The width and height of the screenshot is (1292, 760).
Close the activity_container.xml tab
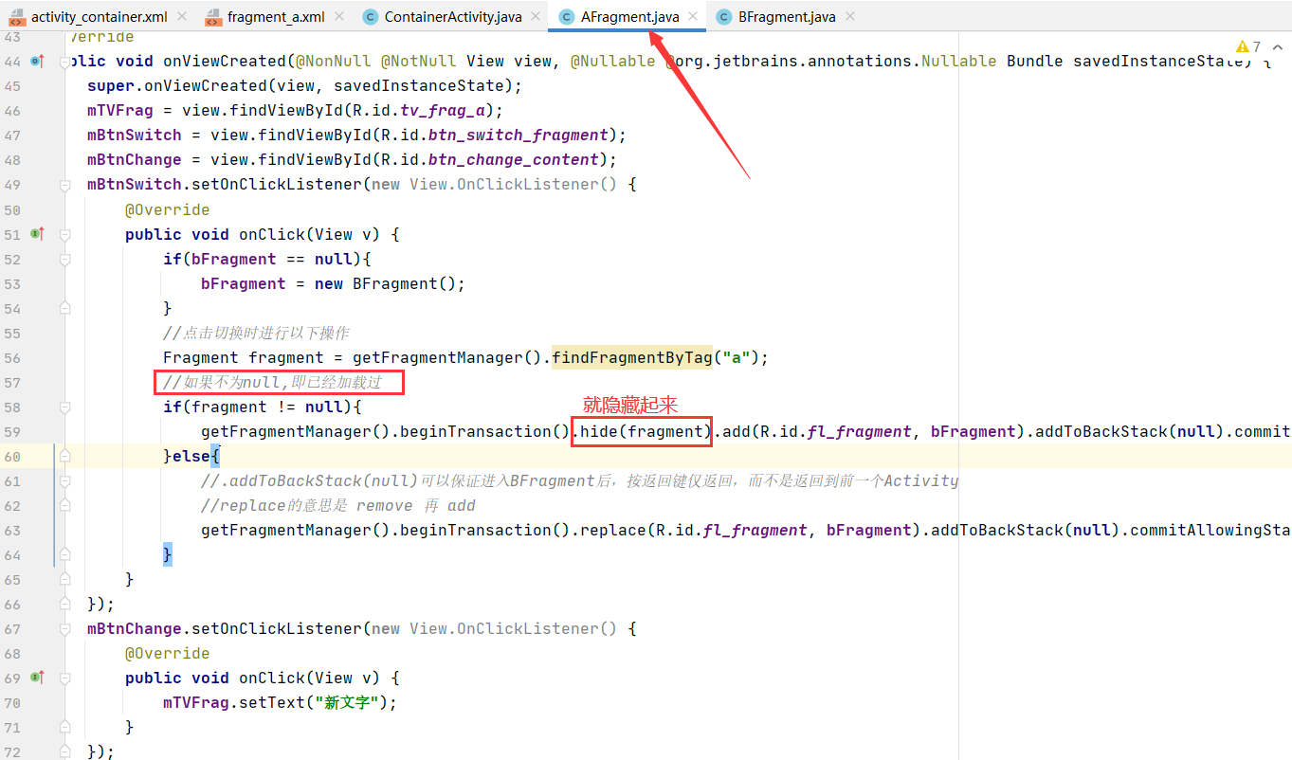pos(182,17)
